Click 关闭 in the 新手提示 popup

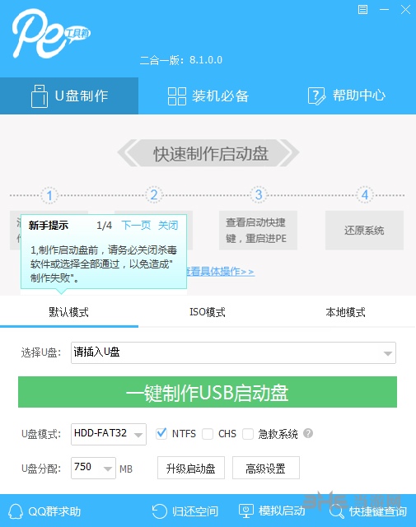coord(168,225)
